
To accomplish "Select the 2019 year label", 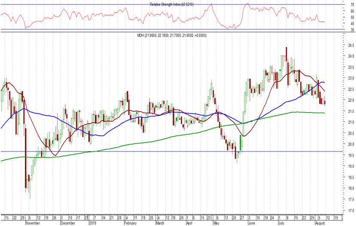I will (x=92, y=223).
